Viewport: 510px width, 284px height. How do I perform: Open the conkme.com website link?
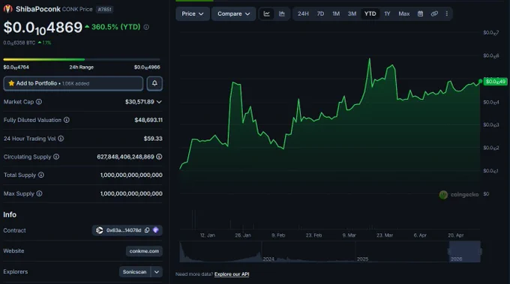[144, 251]
